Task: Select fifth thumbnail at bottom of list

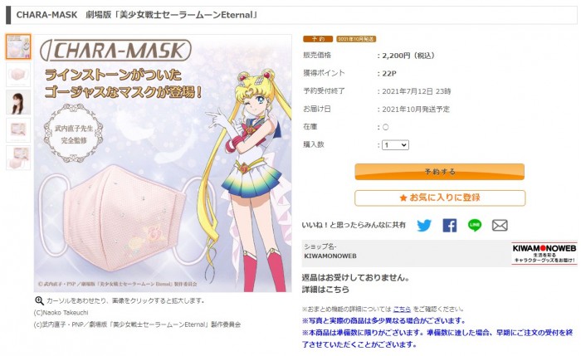Action: (x=18, y=158)
